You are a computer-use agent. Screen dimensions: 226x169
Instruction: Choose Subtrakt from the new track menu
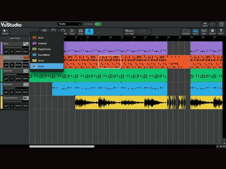pyautogui.click(x=47, y=43)
